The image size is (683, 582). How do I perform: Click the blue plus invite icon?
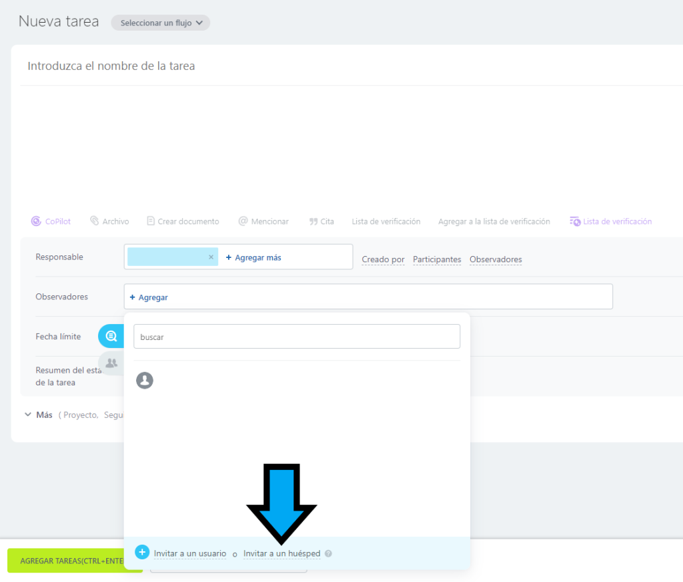point(142,552)
